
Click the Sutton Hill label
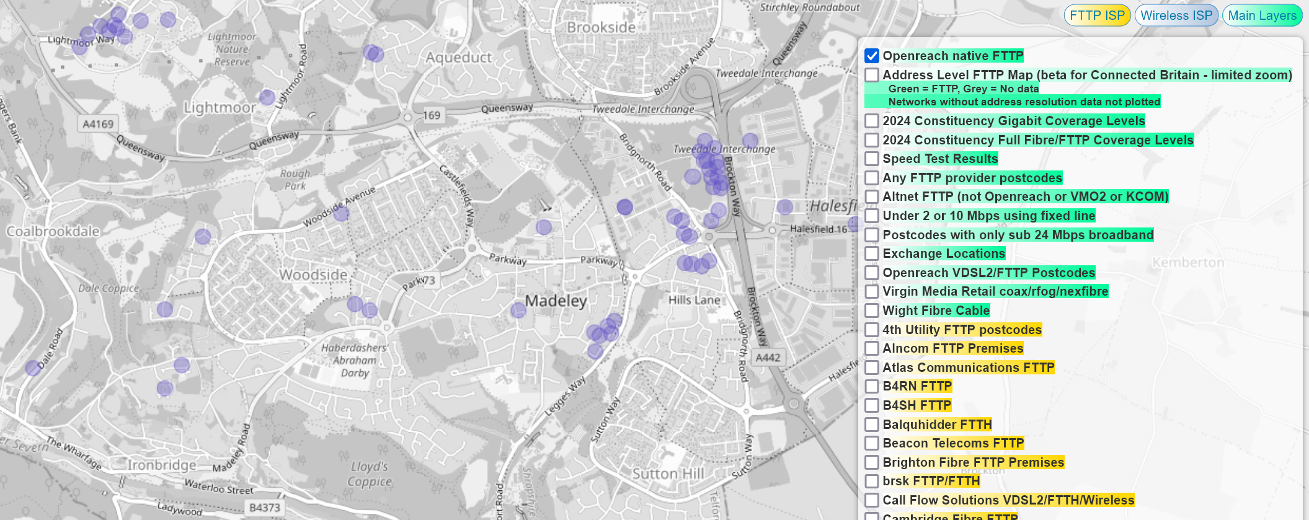[668, 474]
